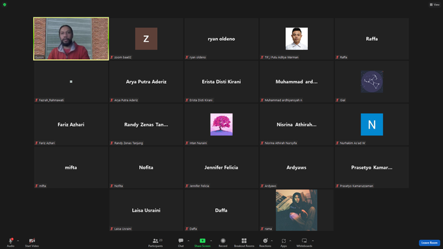Viewport: 443px width, 249px height.
Task: Select the Laisa Usraini tile
Action: tap(146, 210)
